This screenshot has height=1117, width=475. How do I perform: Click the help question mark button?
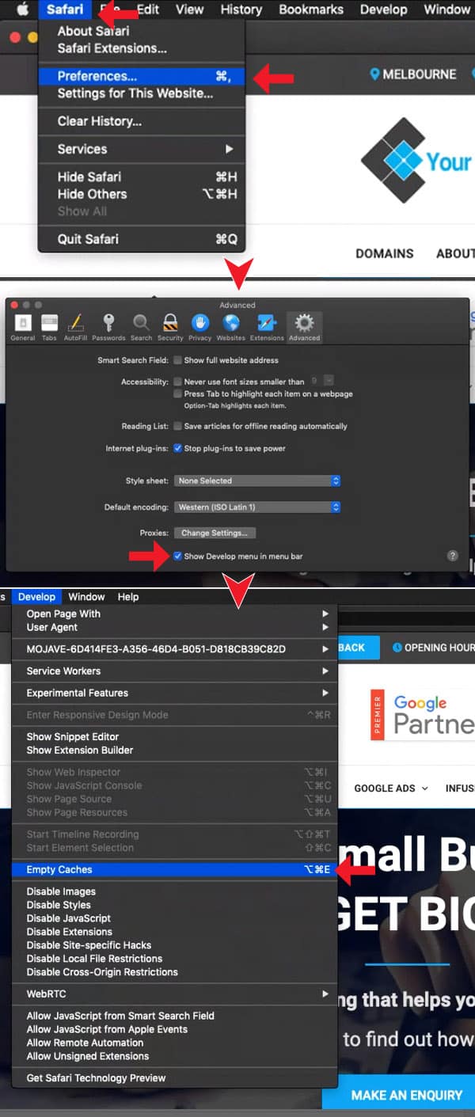[x=453, y=556]
